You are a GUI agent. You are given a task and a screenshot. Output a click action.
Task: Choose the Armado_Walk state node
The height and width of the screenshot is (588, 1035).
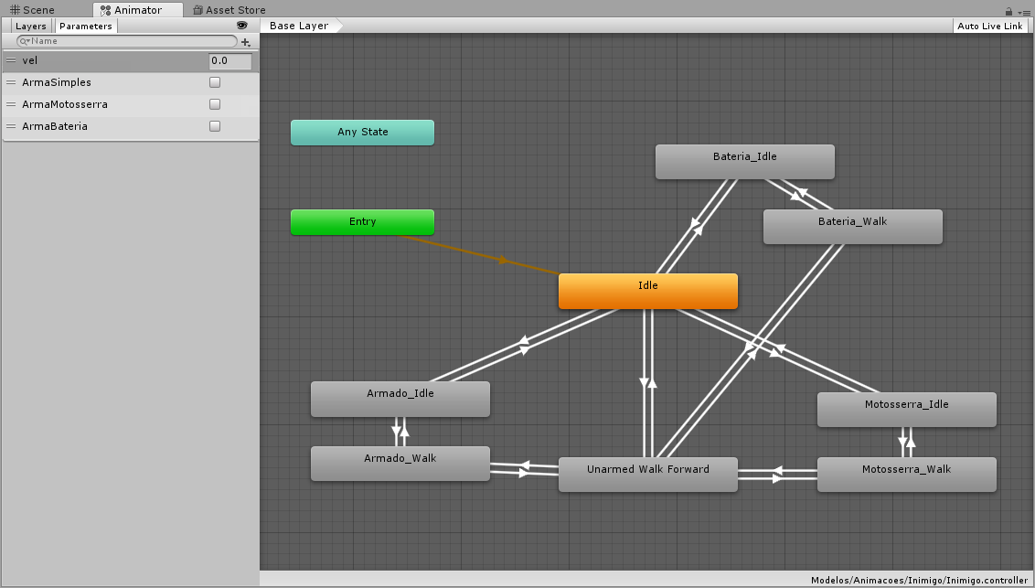(x=400, y=464)
